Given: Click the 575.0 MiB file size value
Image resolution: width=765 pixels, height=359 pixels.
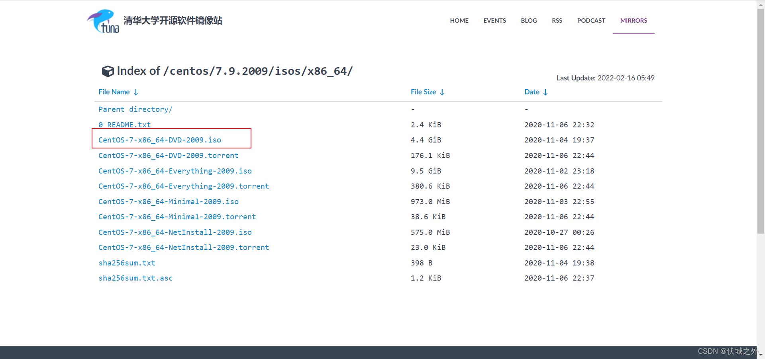Looking at the screenshot, I should coord(430,232).
